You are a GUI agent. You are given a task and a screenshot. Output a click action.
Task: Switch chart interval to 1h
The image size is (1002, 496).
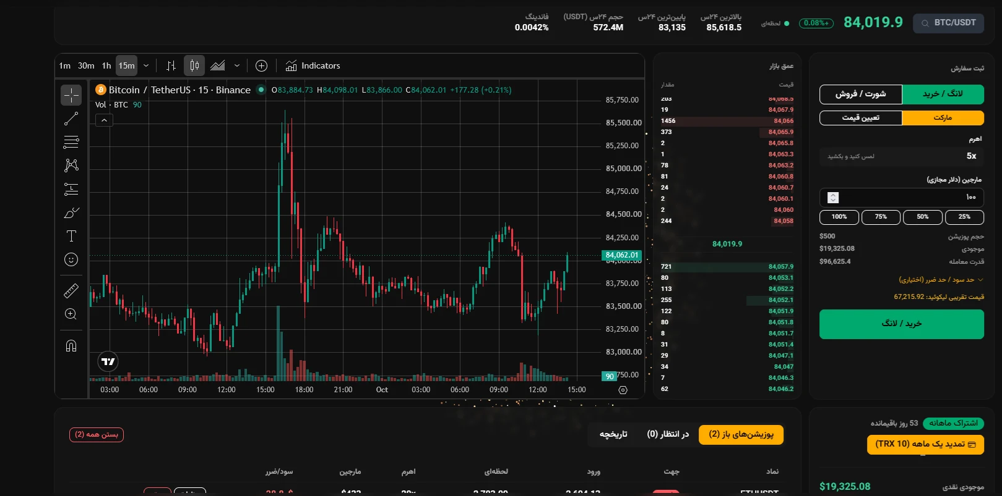[x=106, y=65]
